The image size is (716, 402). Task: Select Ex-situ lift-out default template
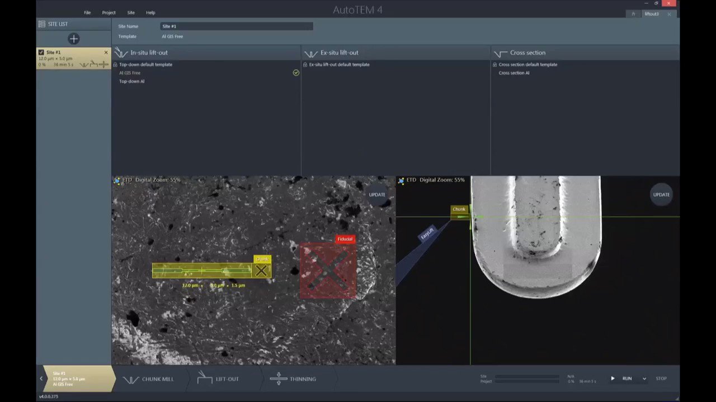click(339, 65)
